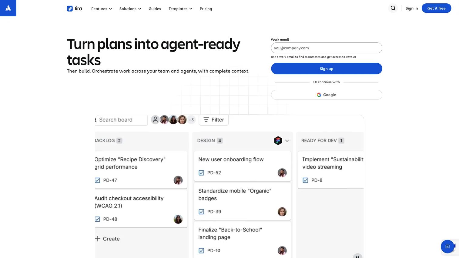Click the PD-52 issue key
Viewport: 459px width, 258px height.
tap(214, 173)
